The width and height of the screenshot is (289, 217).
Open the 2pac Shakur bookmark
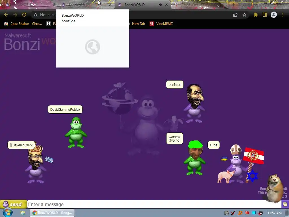point(23,24)
